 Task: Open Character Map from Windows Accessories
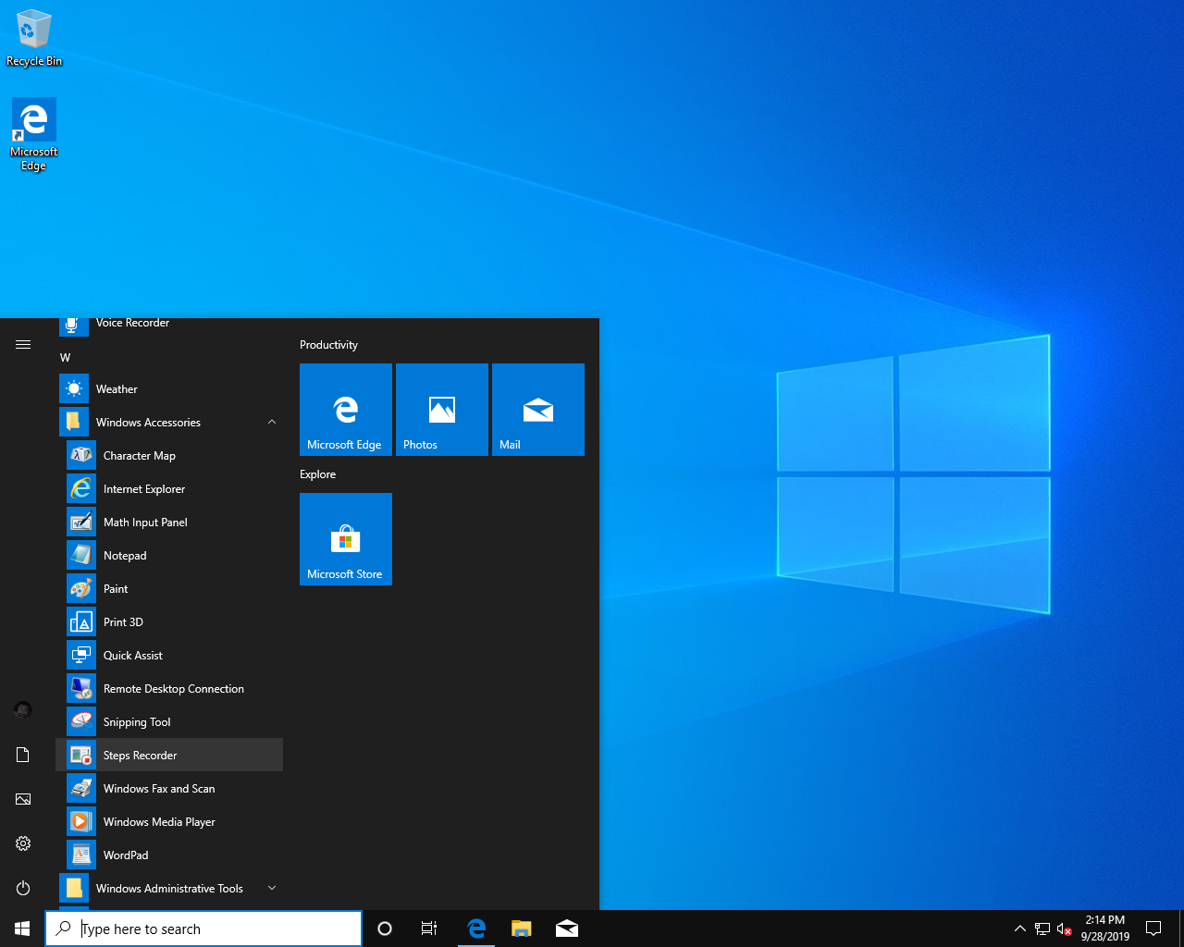pyautogui.click(x=169, y=456)
